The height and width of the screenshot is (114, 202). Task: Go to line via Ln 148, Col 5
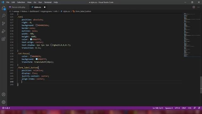click(x=158, y=108)
